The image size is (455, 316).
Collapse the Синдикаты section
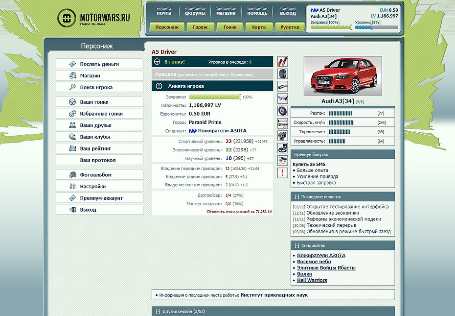[297, 245]
